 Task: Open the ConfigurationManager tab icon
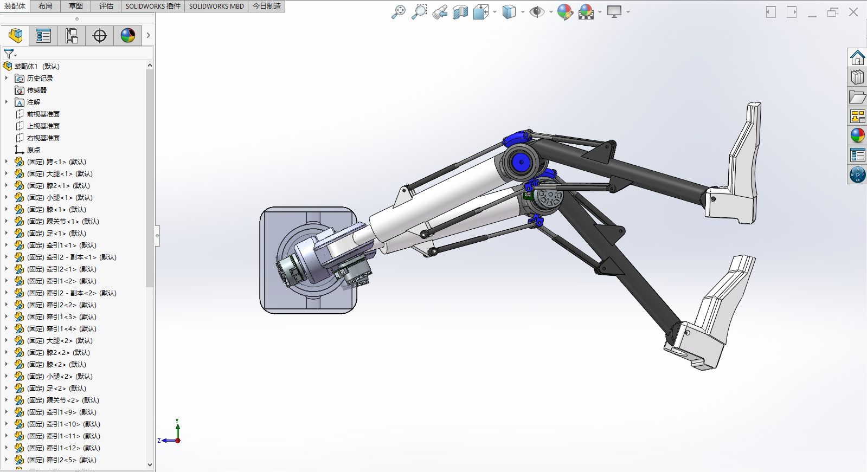click(x=72, y=36)
